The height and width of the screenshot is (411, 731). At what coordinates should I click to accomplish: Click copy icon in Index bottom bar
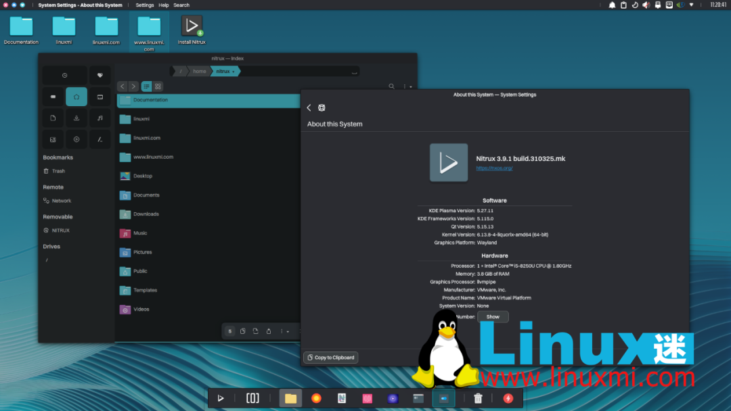(242, 331)
